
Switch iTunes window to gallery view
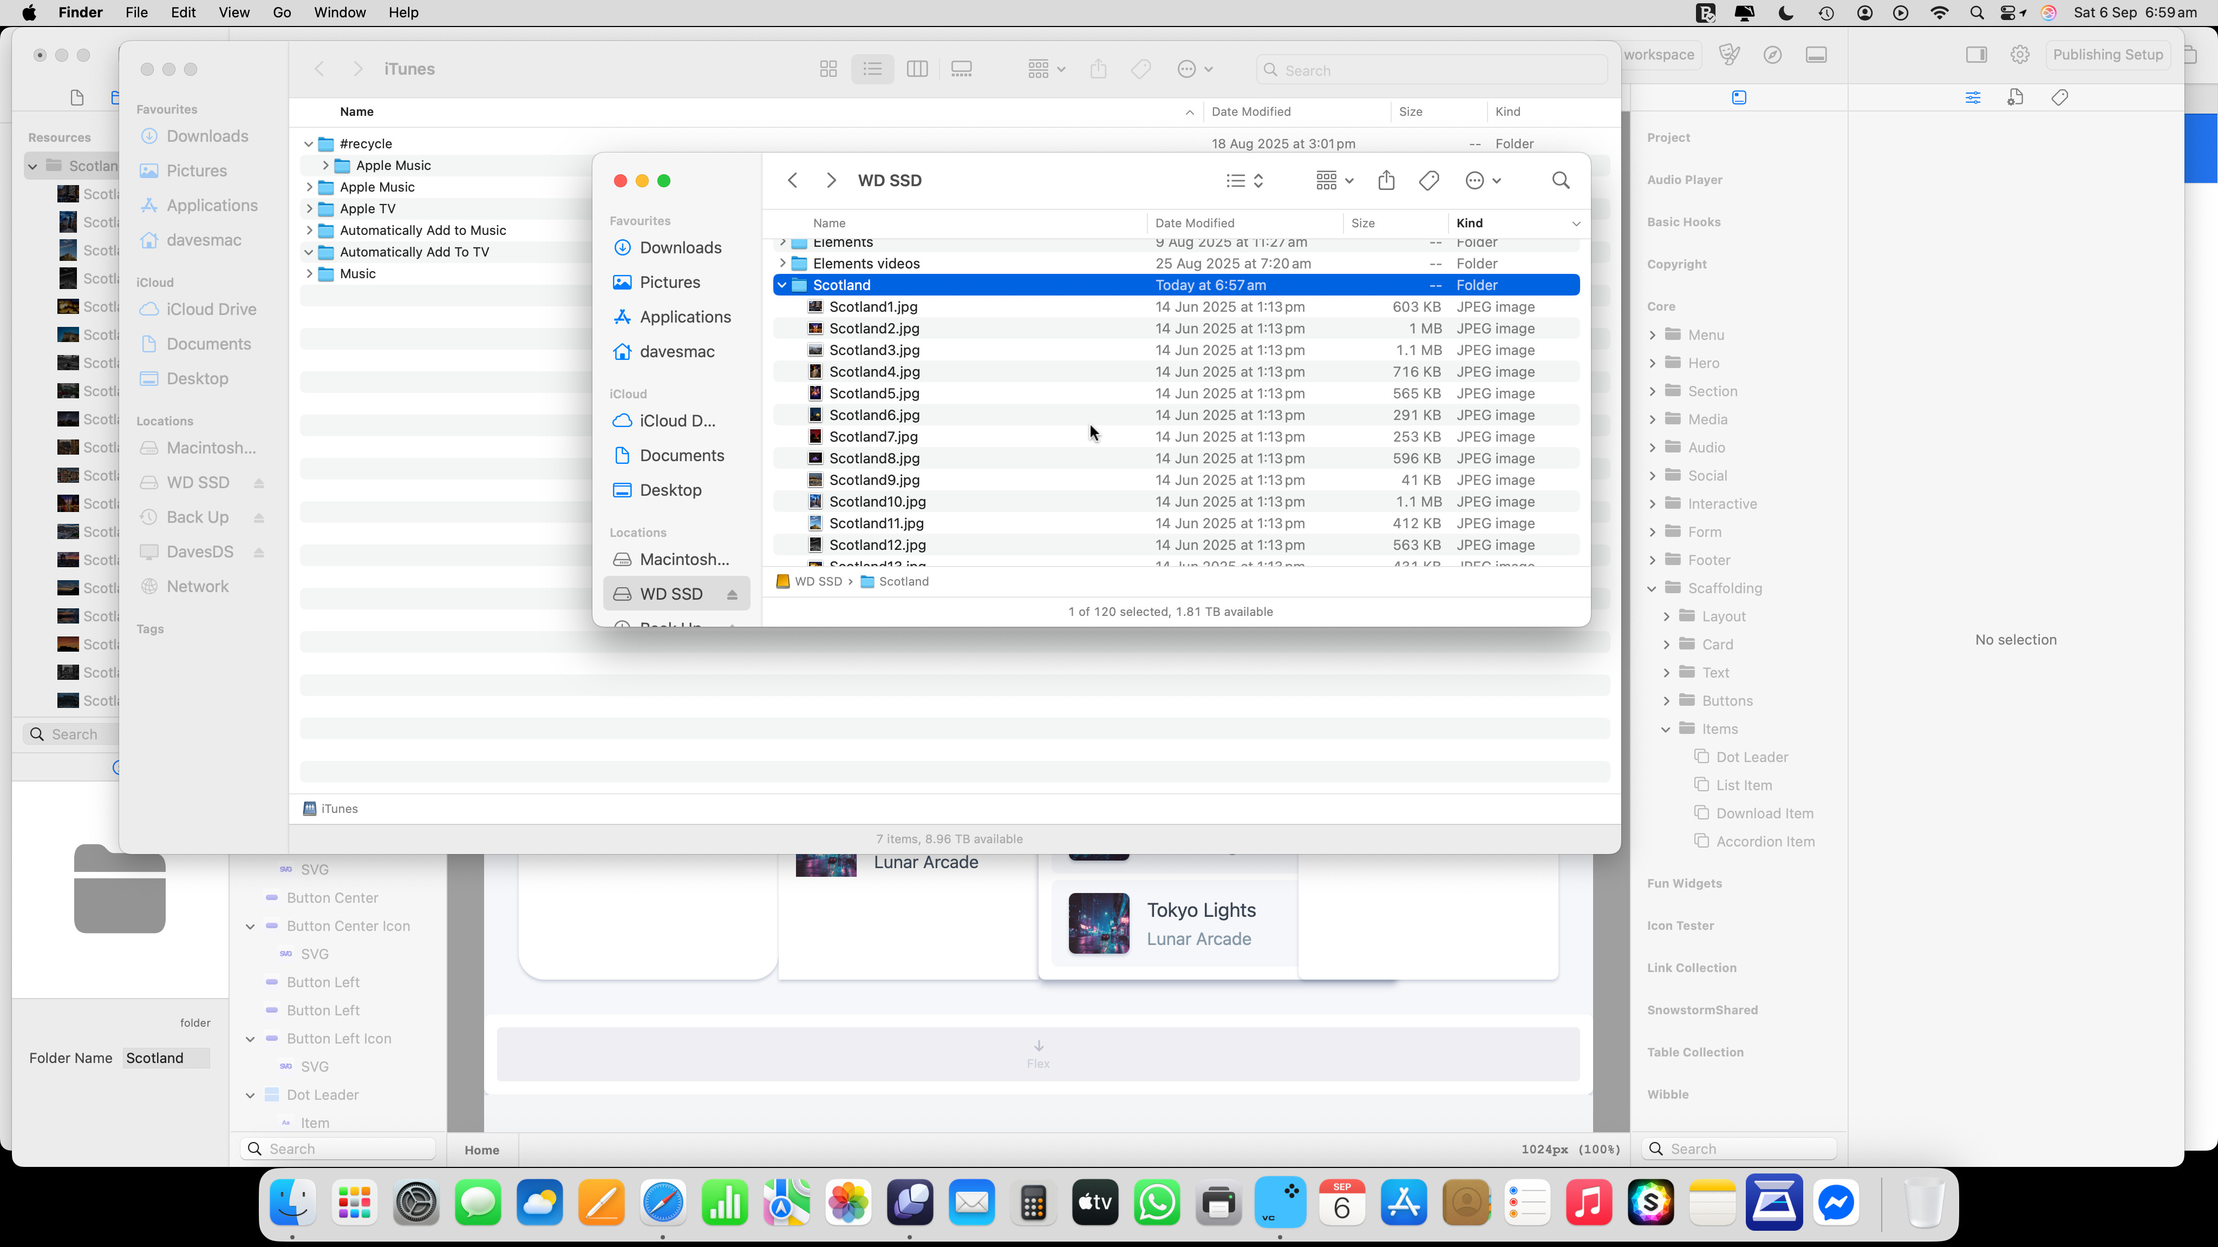click(x=961, y=70)
